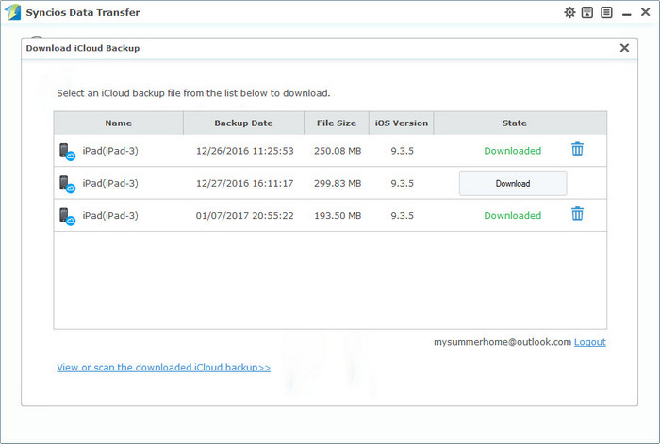Viewport: 660px width, 444px height.
Task: Select backup date 12/27/2016 16:11:17
Action: tap(245, 183)
